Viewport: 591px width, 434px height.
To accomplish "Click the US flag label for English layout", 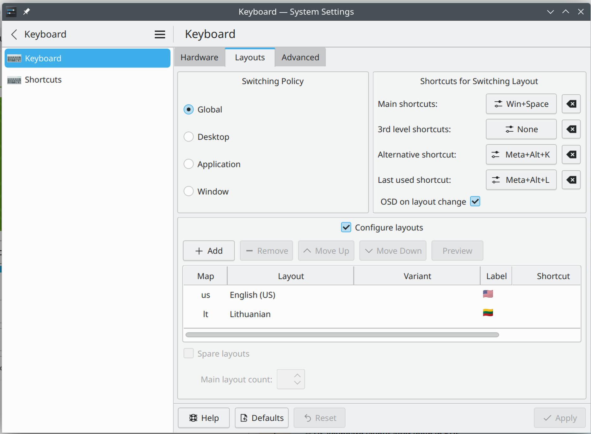I will click(488, 294).
